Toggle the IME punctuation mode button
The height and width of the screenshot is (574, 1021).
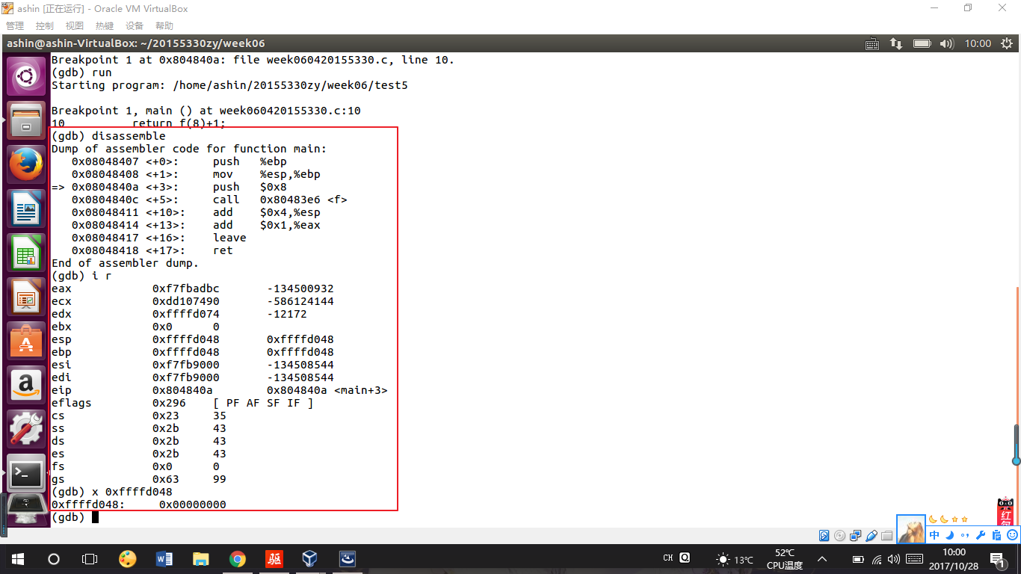tap(964, 535)
